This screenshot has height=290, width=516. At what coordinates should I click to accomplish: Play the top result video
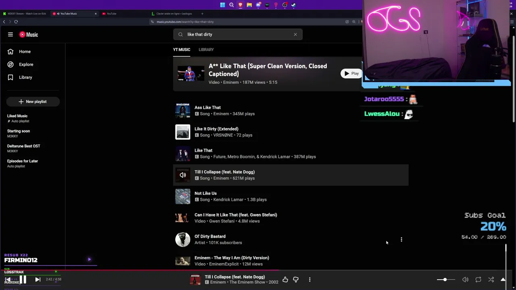[352, 74]
